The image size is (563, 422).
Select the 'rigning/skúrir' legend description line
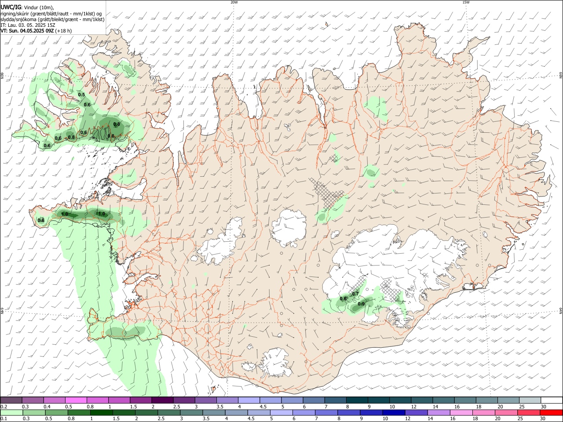click(51, 14)
